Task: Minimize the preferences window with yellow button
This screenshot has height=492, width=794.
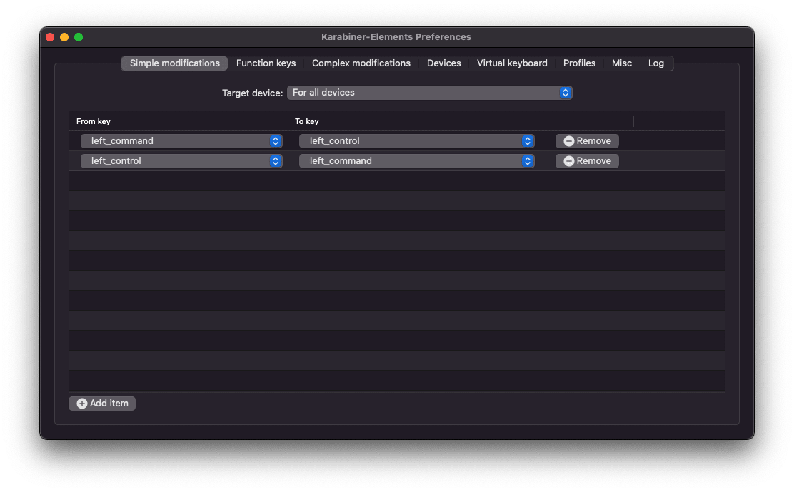Action: click(64, 37)
